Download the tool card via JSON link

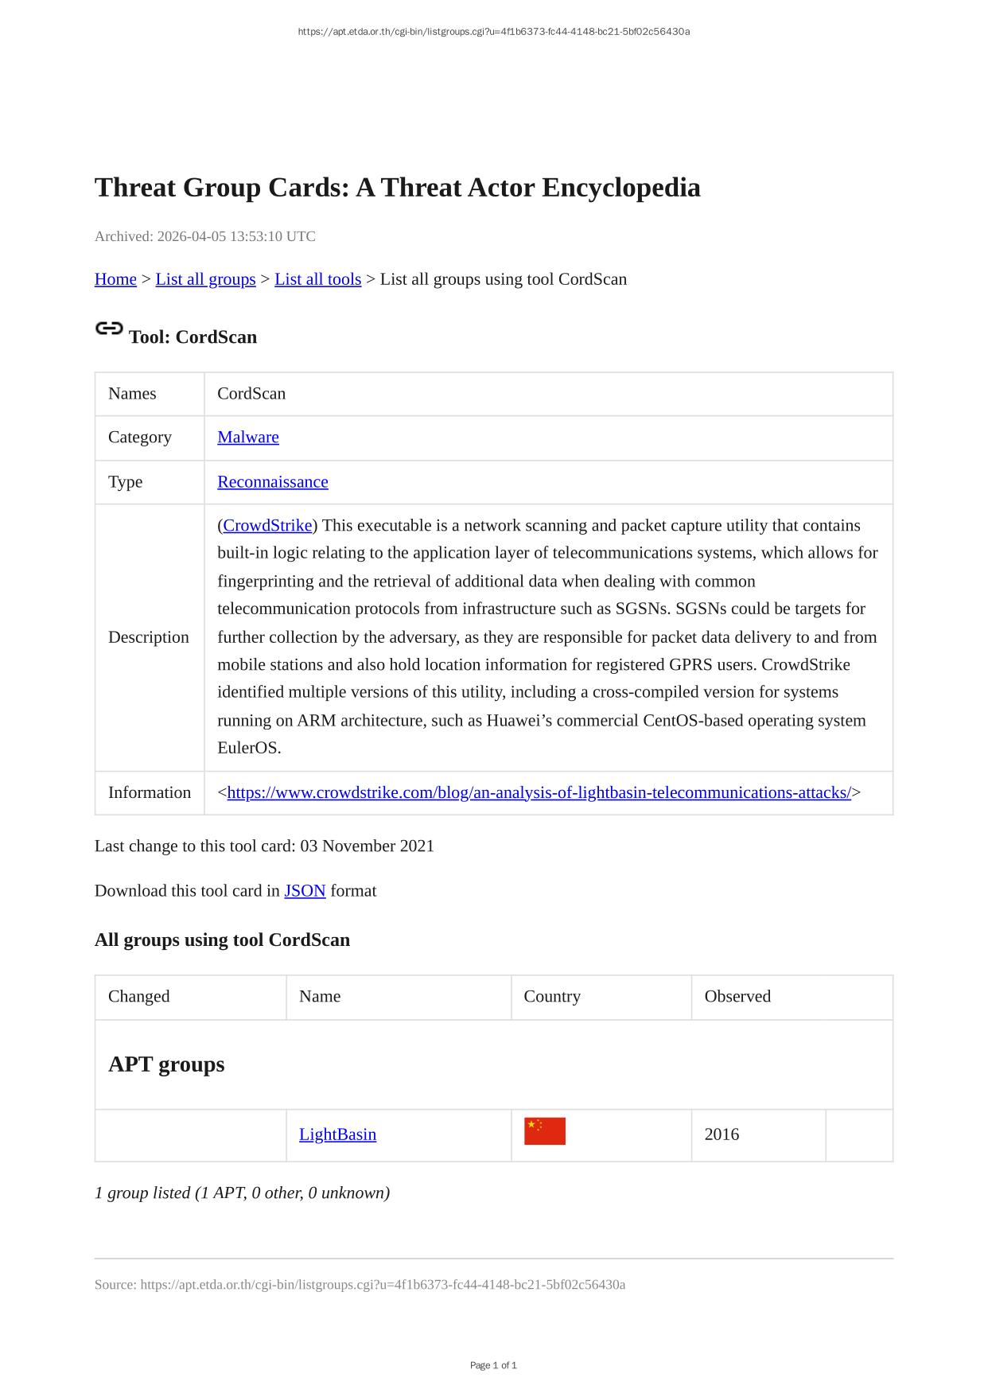tap(305, 891)
